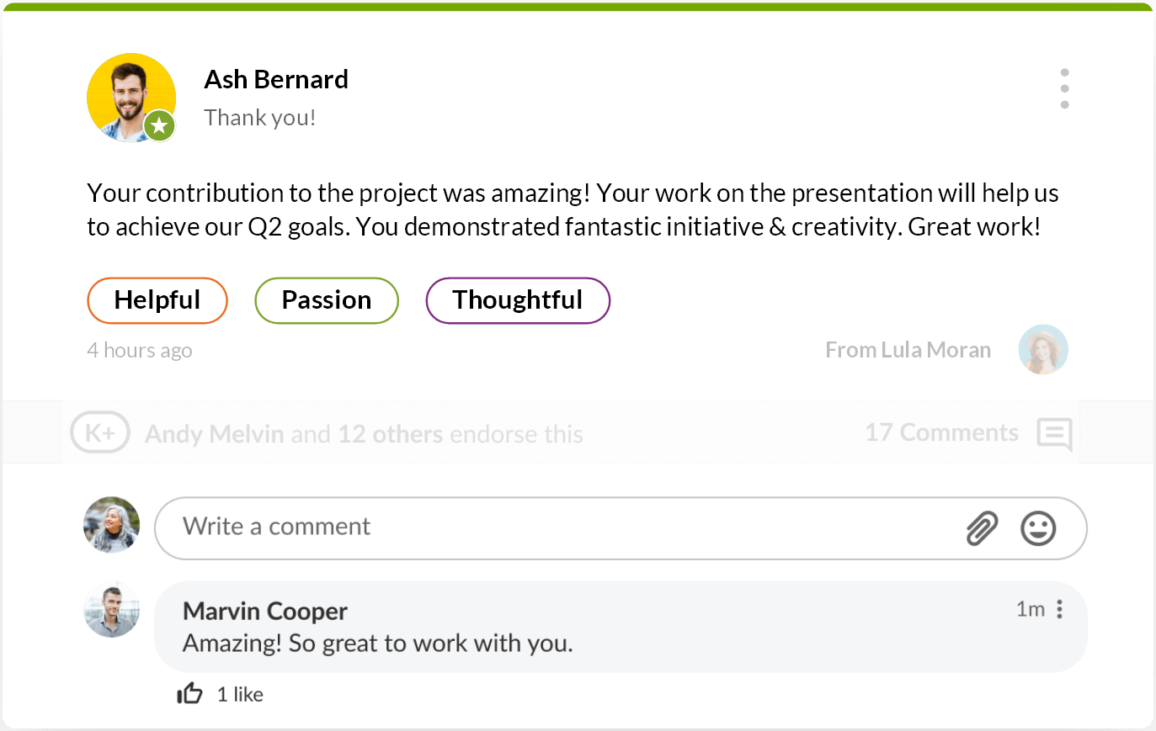Image resolution: width=1156 pixels, height=731 pixels.
Task: Click the star badge on Ash Bernard's avatar
Action: pos(158,125)
